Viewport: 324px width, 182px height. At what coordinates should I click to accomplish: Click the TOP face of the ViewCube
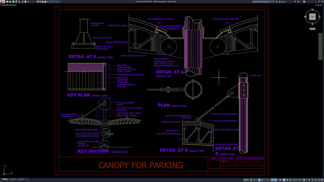click(x=312, y=17)
